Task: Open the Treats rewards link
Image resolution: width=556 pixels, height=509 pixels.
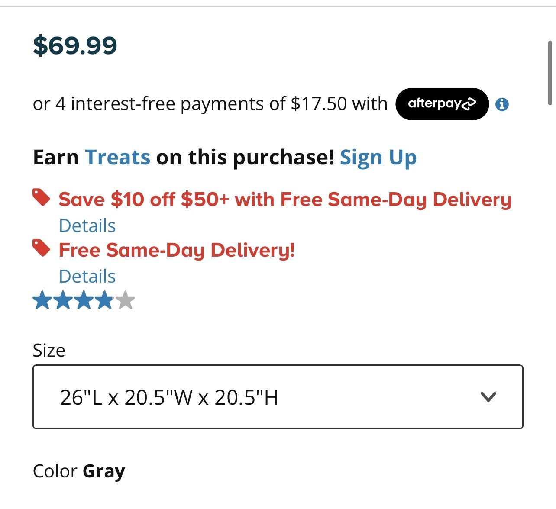Action: tap(117, 158)
